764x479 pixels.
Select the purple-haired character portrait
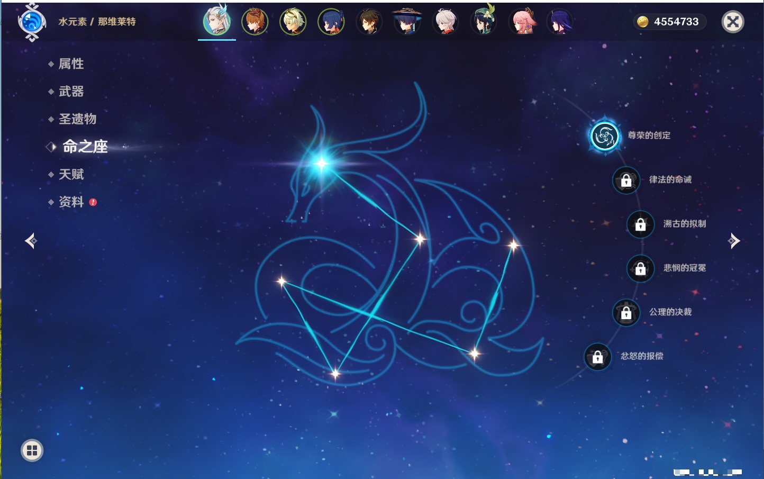[560, 22]
